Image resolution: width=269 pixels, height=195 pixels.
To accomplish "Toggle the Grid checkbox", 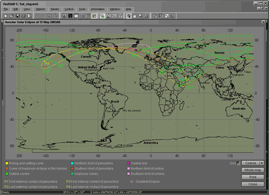I will (238, 163).
